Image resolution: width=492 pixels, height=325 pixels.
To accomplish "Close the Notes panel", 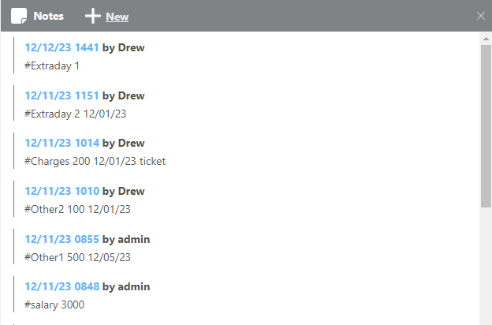I will pyautogui.click(x=481, y=16).
